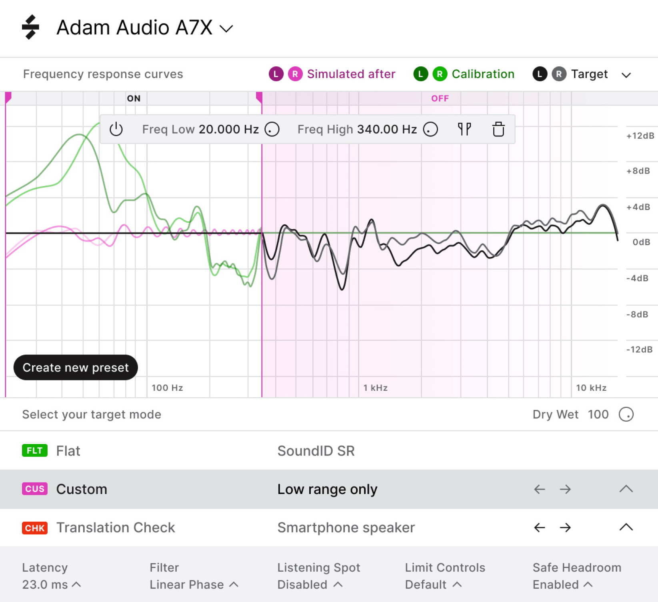
Task: Click the Calibration legend label
Action: point(483,74)
